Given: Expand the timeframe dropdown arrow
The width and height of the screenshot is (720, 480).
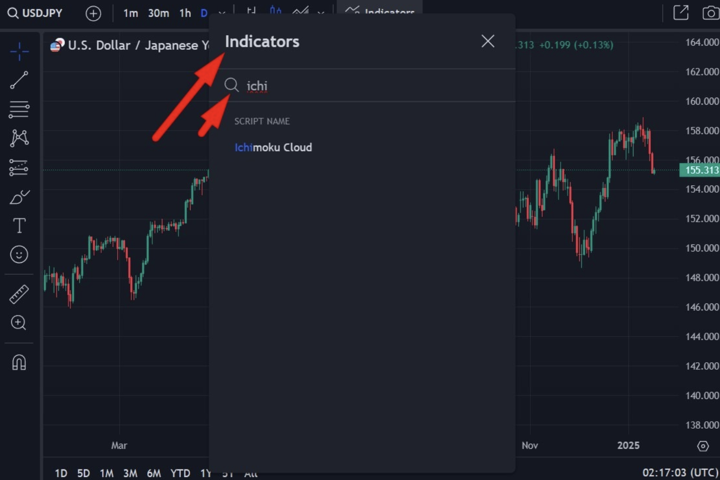Looking at the screenshot, I should 222,13.
